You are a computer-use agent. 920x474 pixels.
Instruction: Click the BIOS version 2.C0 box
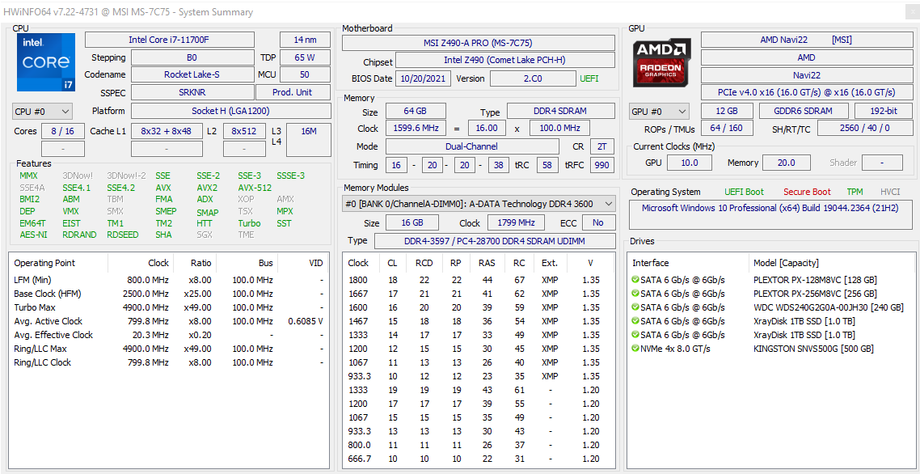tap(533, 78)
